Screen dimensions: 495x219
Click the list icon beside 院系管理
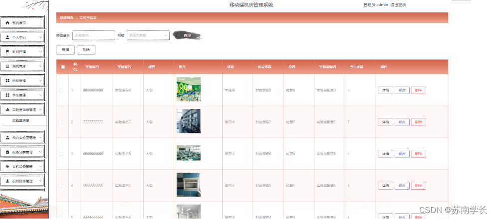[x=7, y=66]
